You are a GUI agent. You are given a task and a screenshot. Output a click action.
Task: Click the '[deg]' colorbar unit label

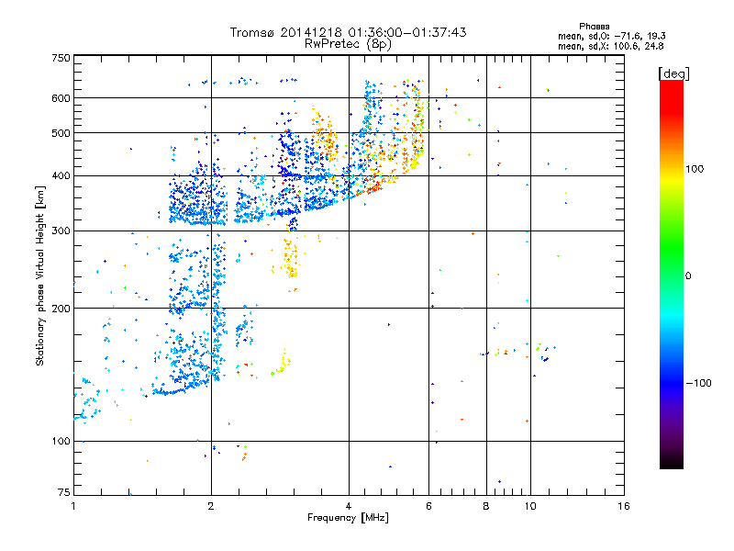(x=673, y=73)
